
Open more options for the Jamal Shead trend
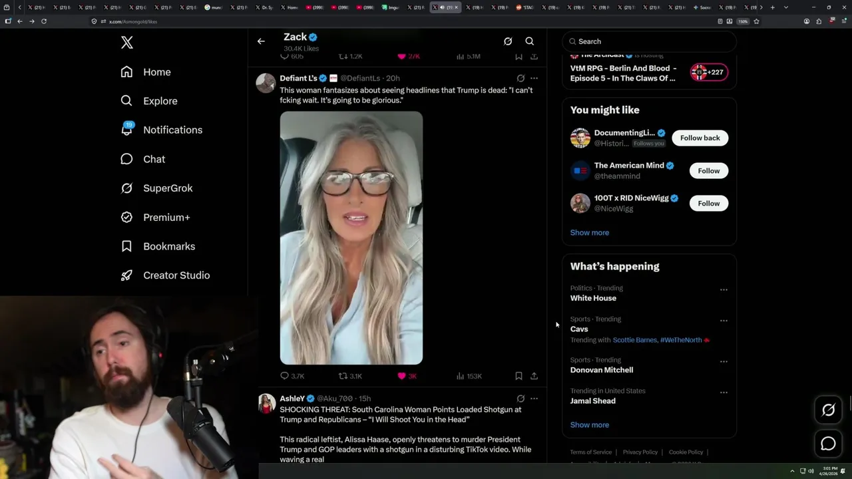(x=724, y=393)
